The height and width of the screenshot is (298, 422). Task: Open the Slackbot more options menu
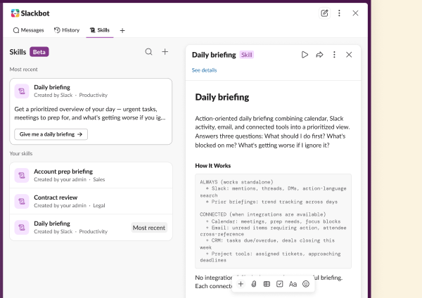pyautogui.click(x=339, y=13)
